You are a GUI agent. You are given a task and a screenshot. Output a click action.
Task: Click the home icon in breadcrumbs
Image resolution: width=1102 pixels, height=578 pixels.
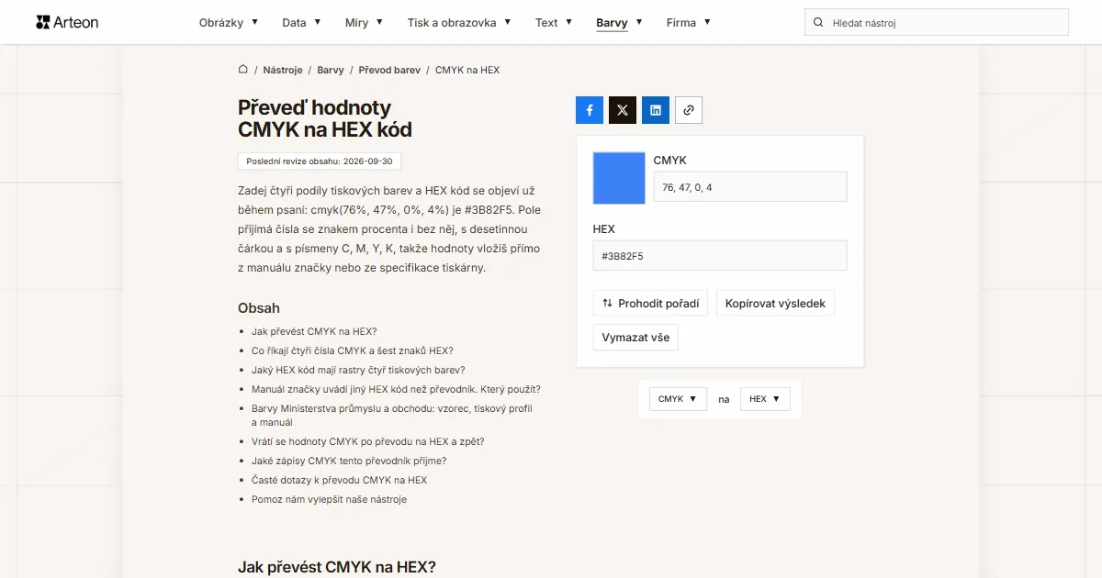(x=243, y=70)
